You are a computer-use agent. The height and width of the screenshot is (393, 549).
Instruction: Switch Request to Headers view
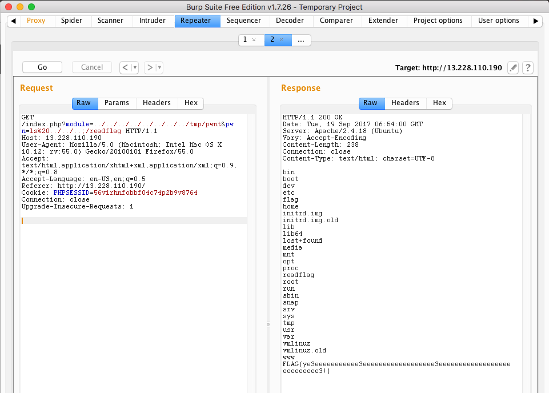pos(157,103)
